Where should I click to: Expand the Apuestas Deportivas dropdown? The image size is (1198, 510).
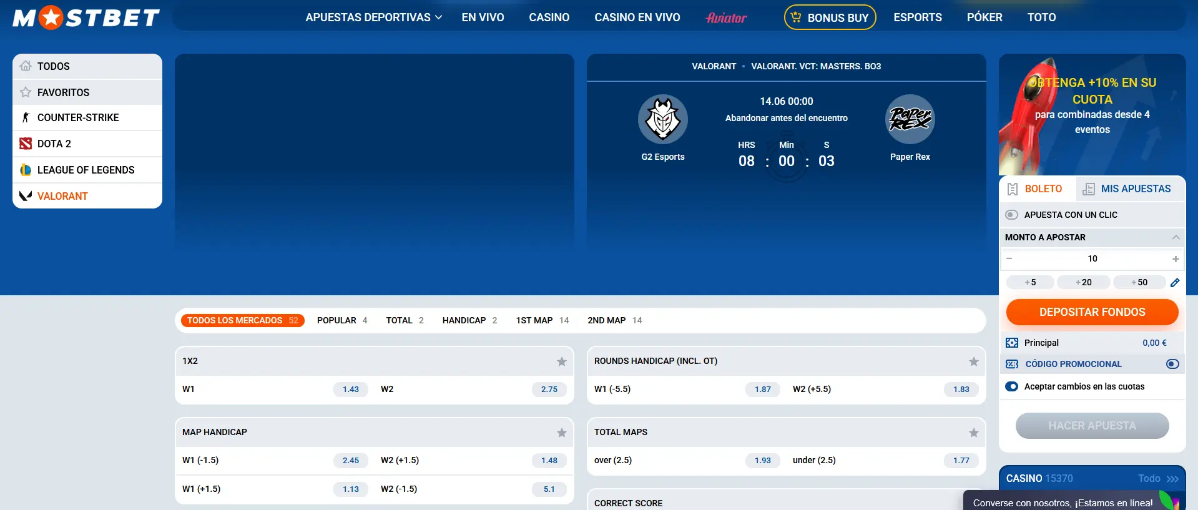pyautogui.click(x=373, y=17)
